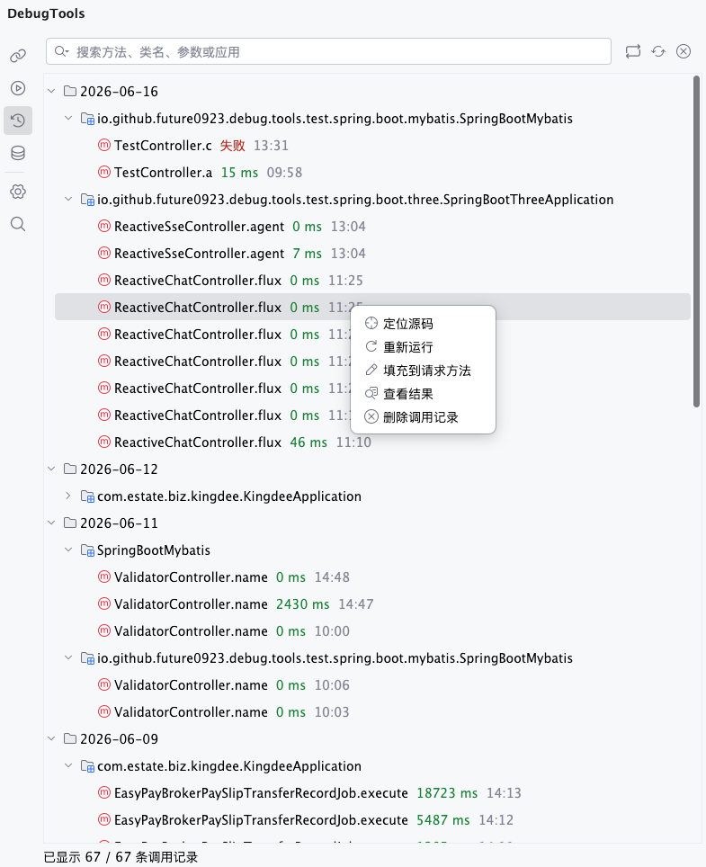
Task: Click the clear all records toolbar icon
Action: 684,51
